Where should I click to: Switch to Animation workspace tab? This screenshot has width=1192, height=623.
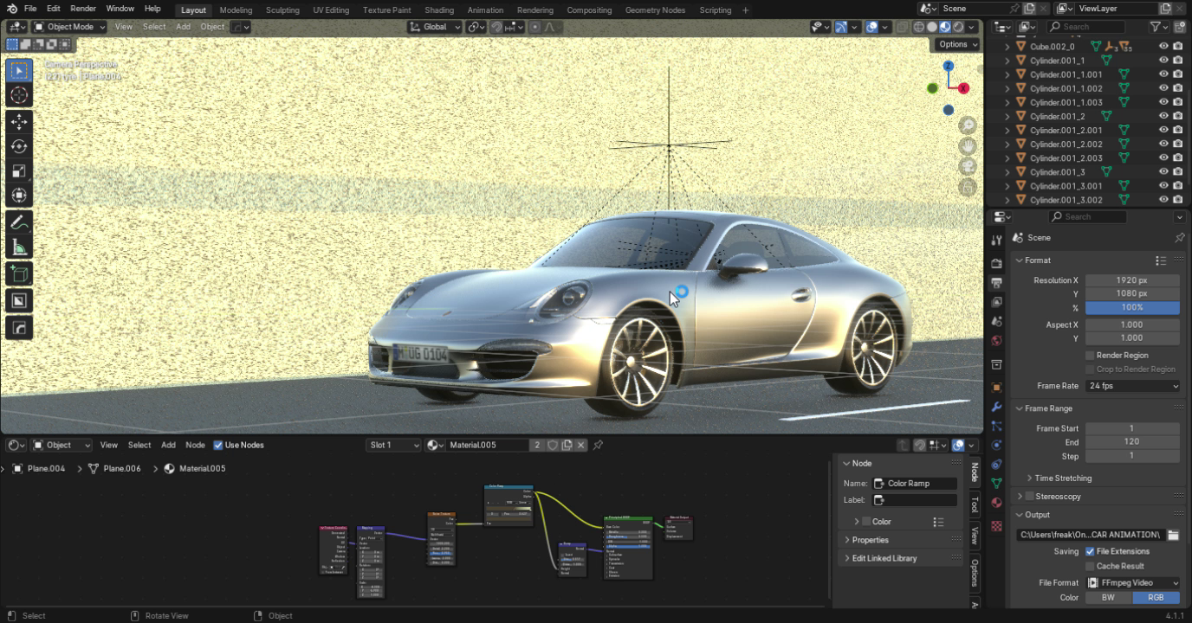point(485,10)
